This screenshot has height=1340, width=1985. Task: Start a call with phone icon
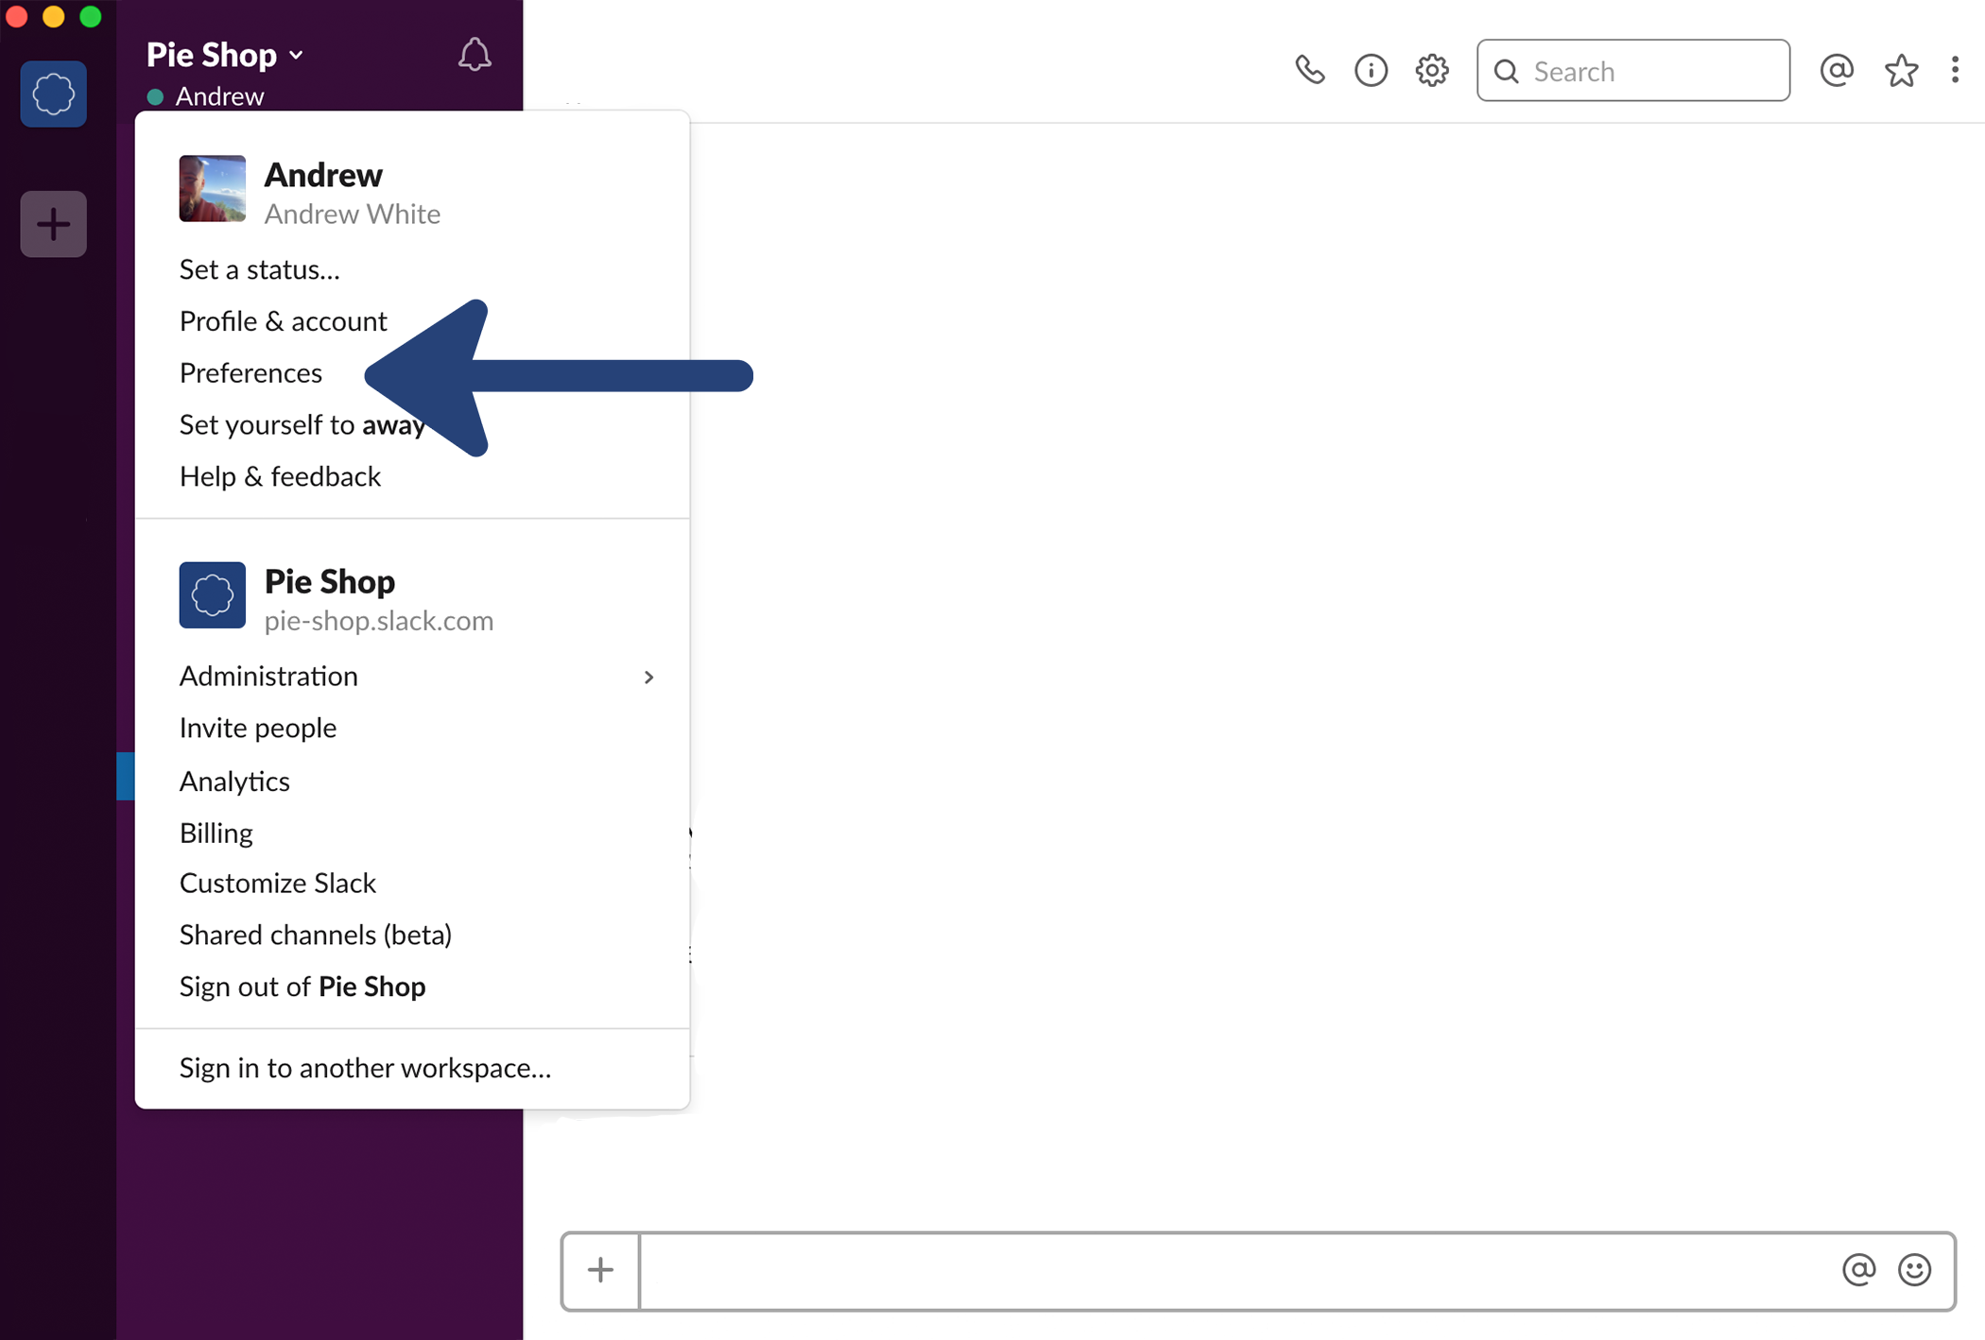click(x=1309, y=71)
